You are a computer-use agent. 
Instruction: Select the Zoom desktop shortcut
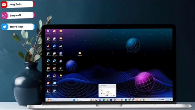[55, 47]
